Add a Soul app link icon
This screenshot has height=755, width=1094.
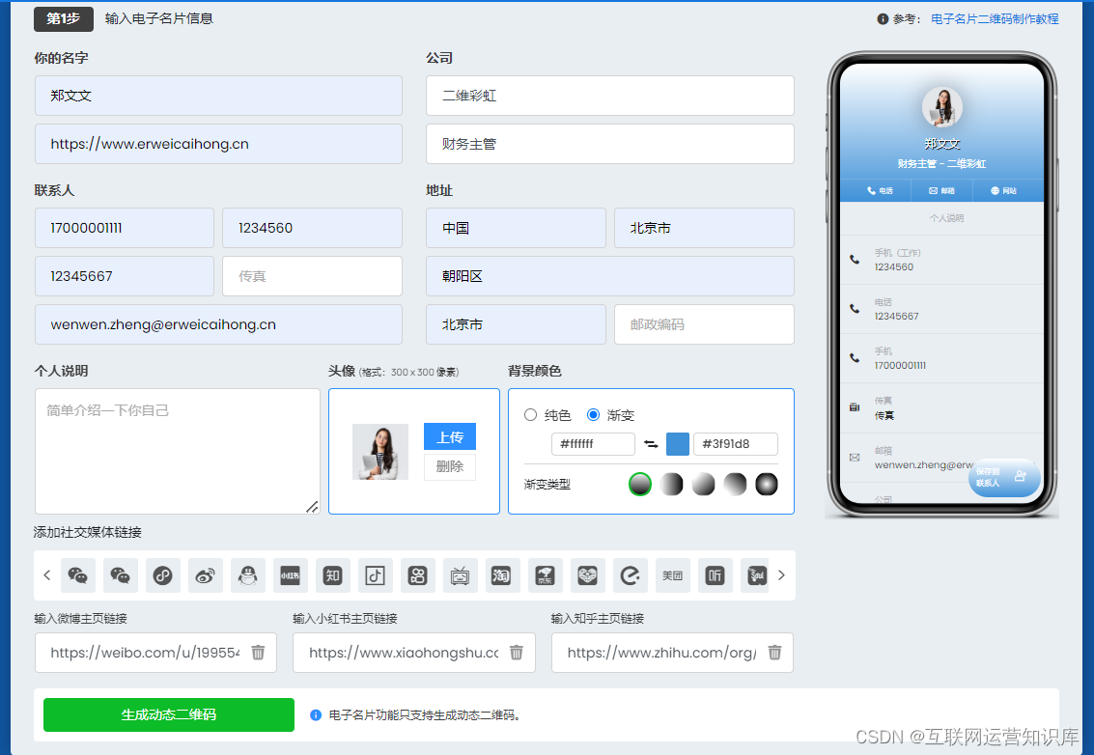pos(756,575)
